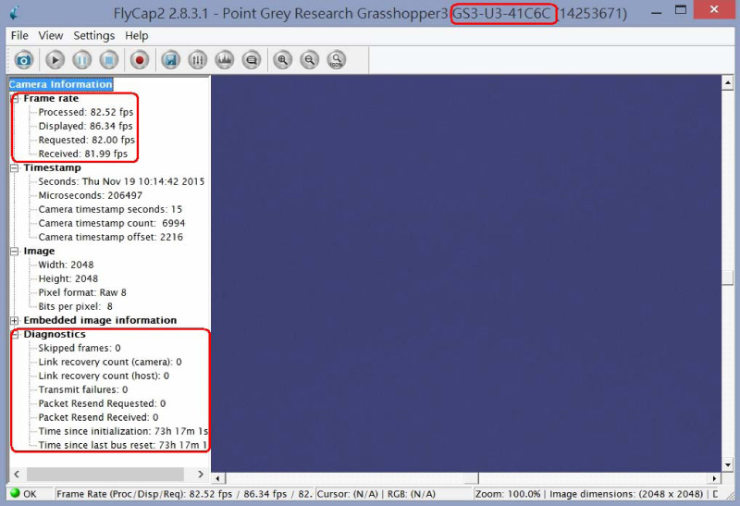The height and width of the screenshot is (506, 740).
Task: Open camera control sliders dialog icon
Action: (197, 60)
